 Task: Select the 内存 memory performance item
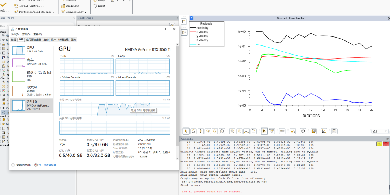(31, 63)
